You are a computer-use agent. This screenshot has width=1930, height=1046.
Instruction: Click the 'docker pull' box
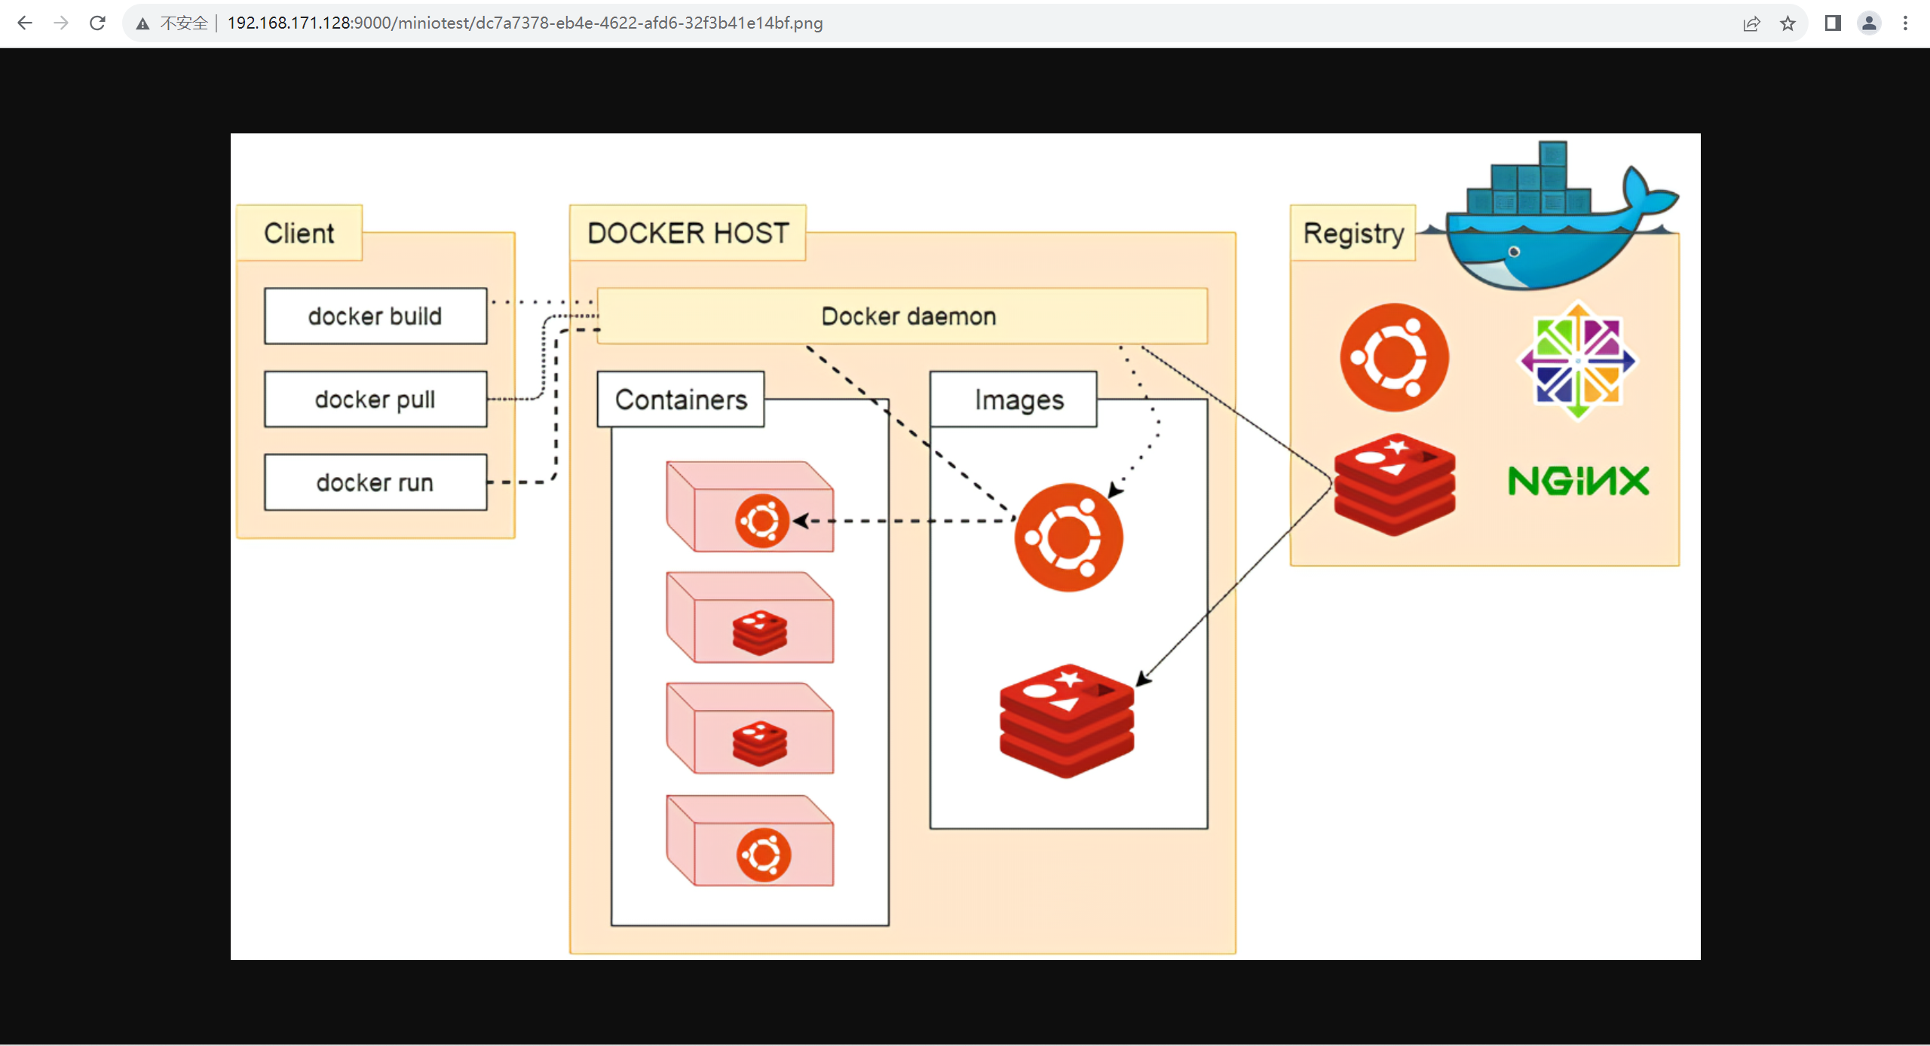coord(375,399)
